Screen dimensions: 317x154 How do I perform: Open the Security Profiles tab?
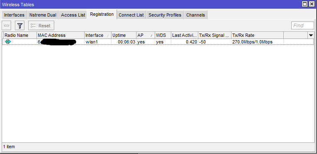(165, 15)
